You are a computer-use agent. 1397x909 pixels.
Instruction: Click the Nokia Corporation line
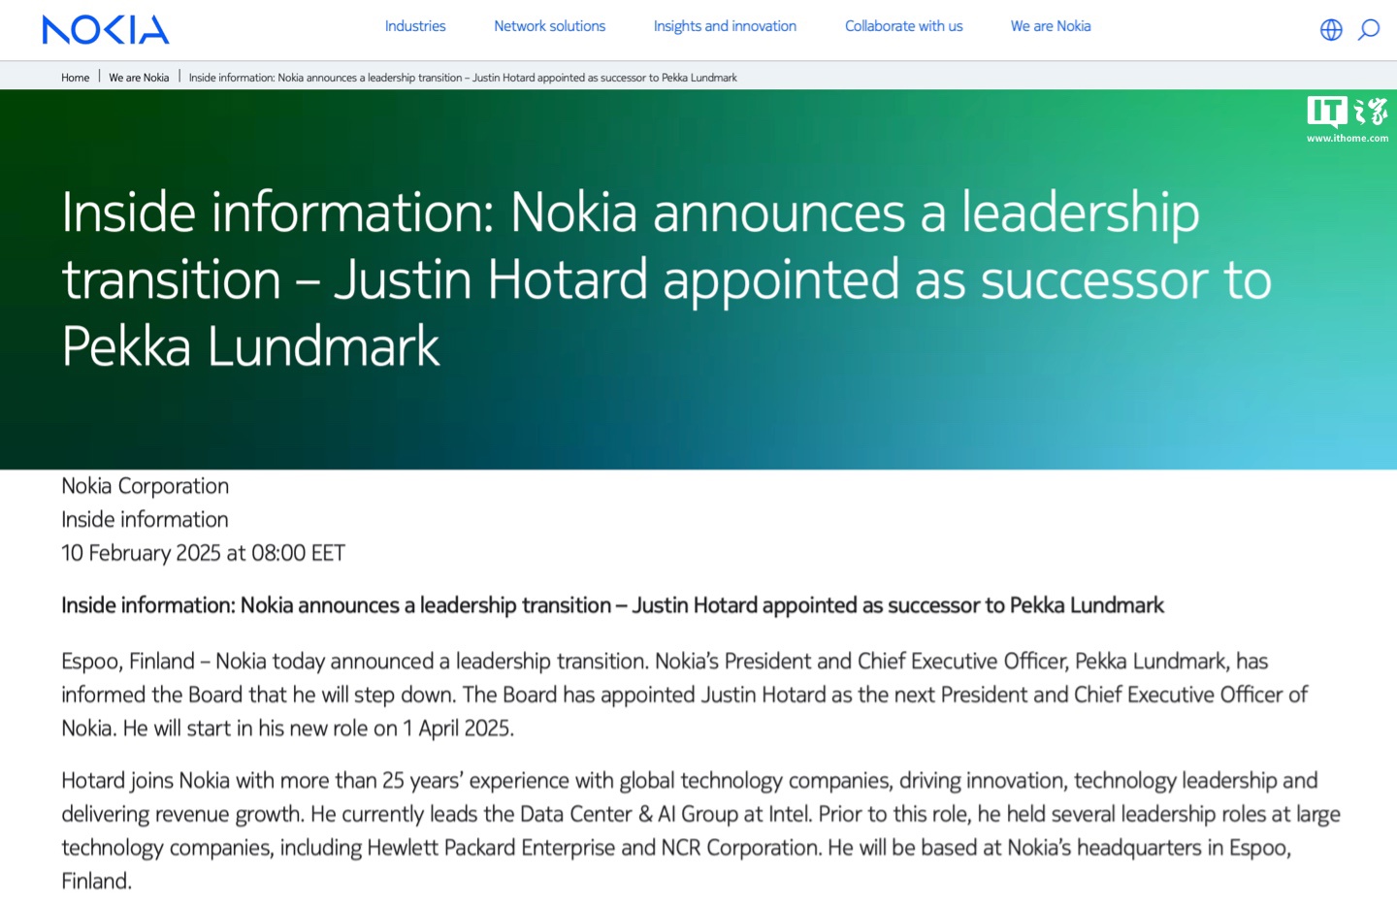(146, 486)
